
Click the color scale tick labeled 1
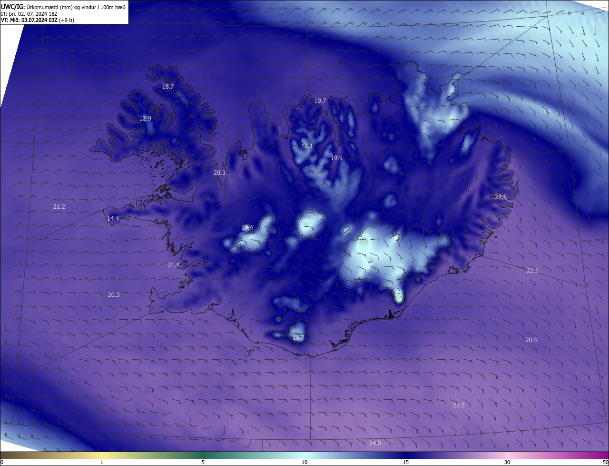click(102, 462)
